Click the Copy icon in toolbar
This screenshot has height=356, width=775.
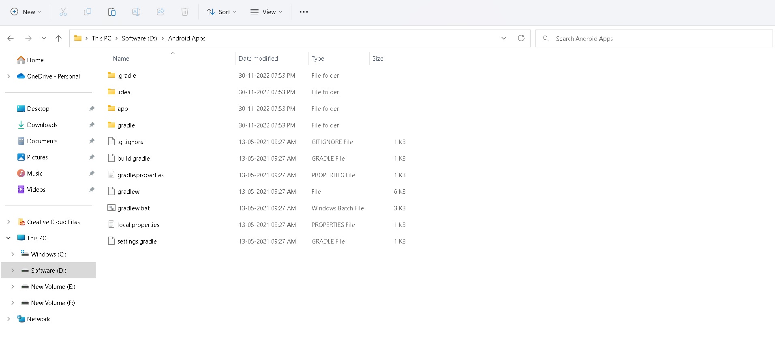(87, 12)
